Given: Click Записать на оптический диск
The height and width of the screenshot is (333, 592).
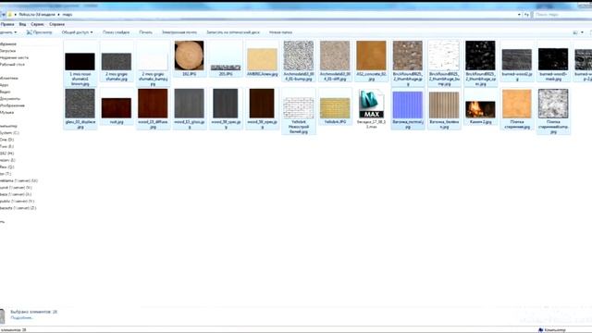Looking at the screenshot, I should (233, 32).
